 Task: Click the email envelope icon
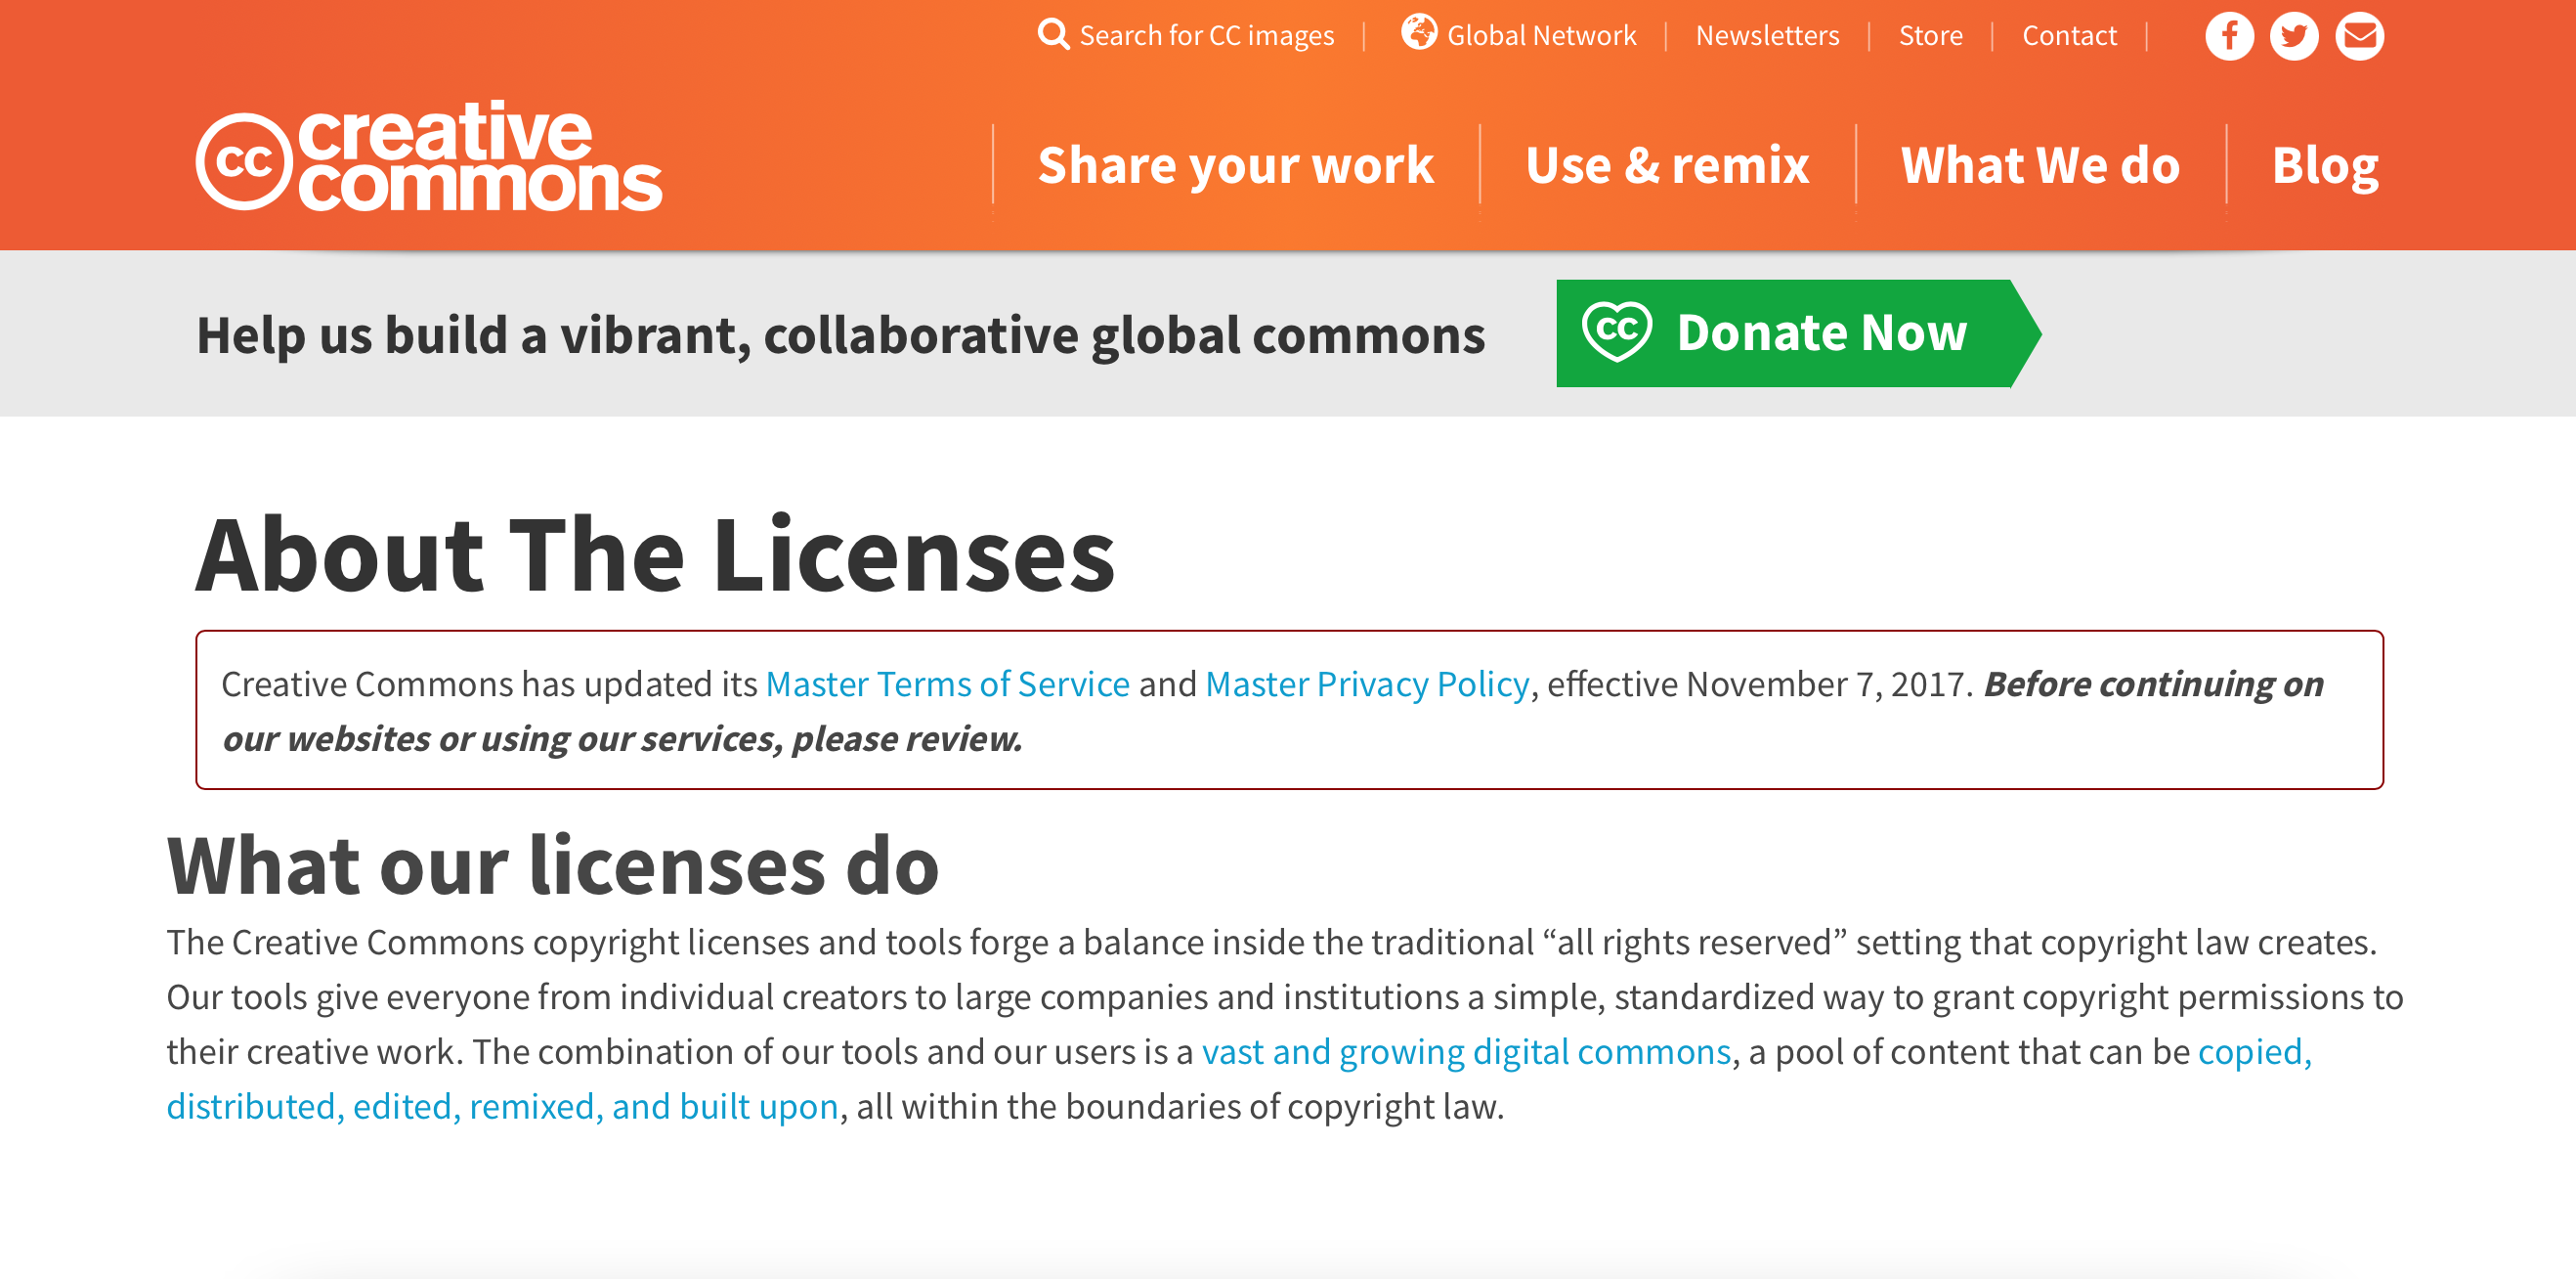2359,37
